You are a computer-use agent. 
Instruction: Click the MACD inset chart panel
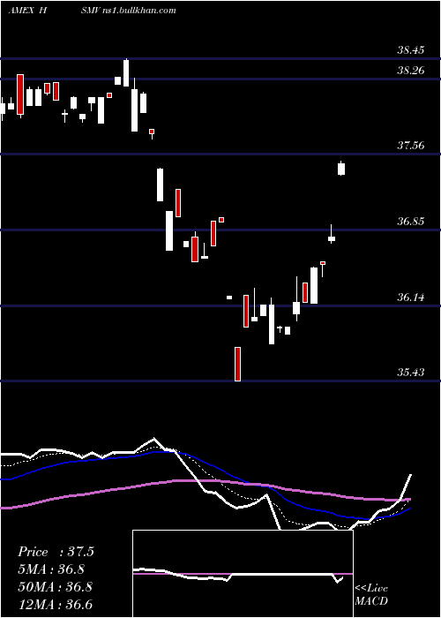243,574
